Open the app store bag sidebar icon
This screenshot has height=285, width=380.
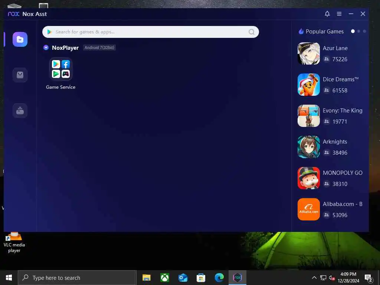click(20, 75)
